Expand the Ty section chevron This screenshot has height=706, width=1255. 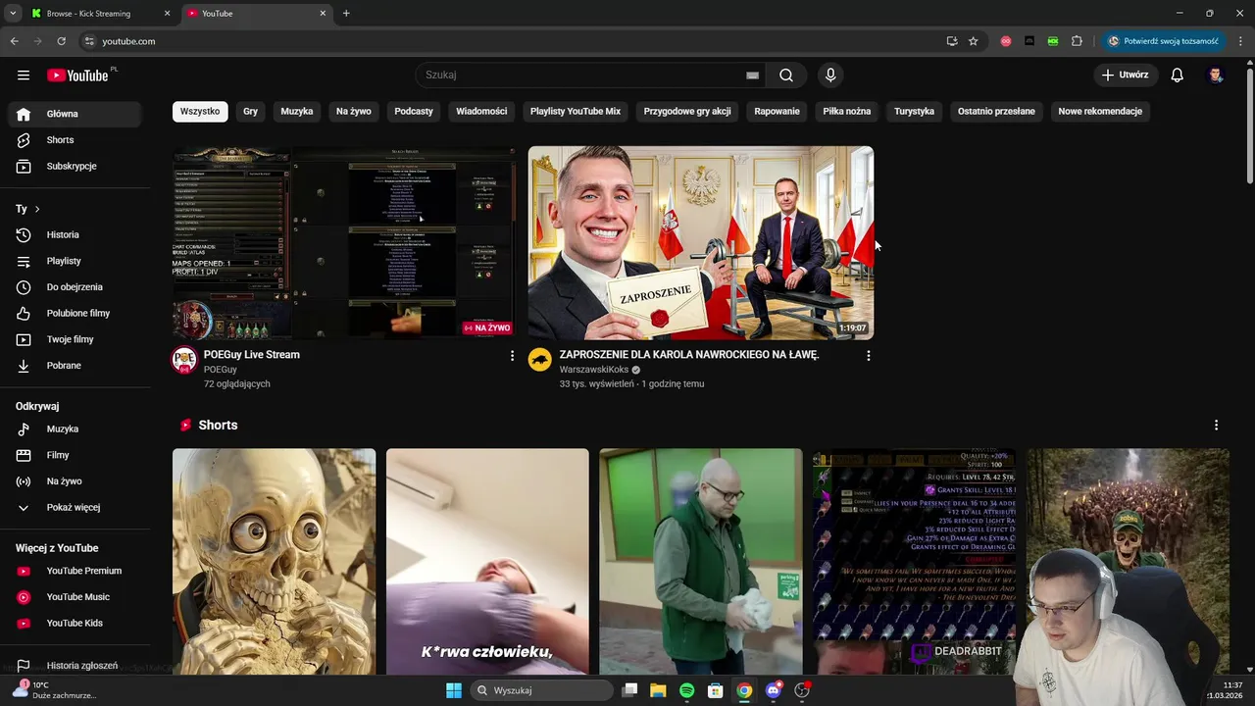point(37,209)
